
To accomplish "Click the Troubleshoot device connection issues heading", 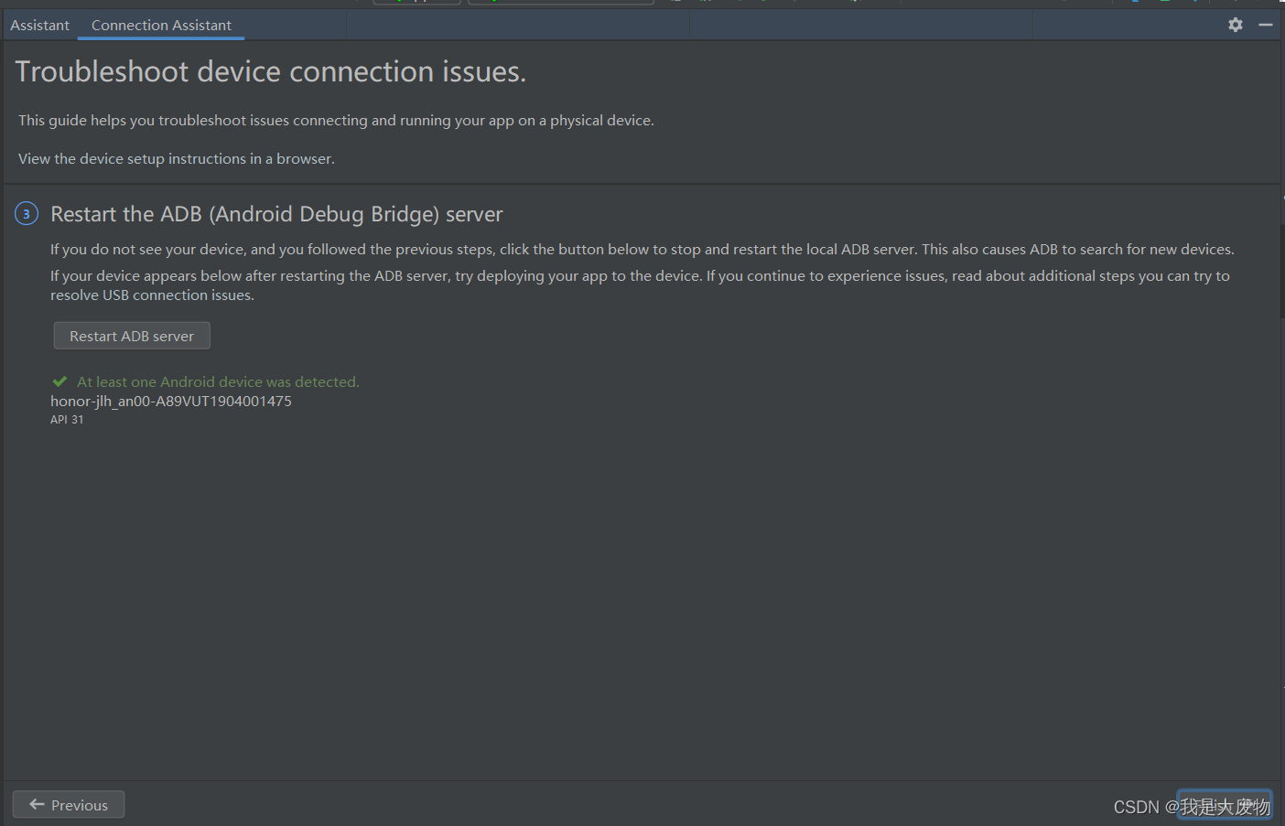I will [x=270, y=70].
